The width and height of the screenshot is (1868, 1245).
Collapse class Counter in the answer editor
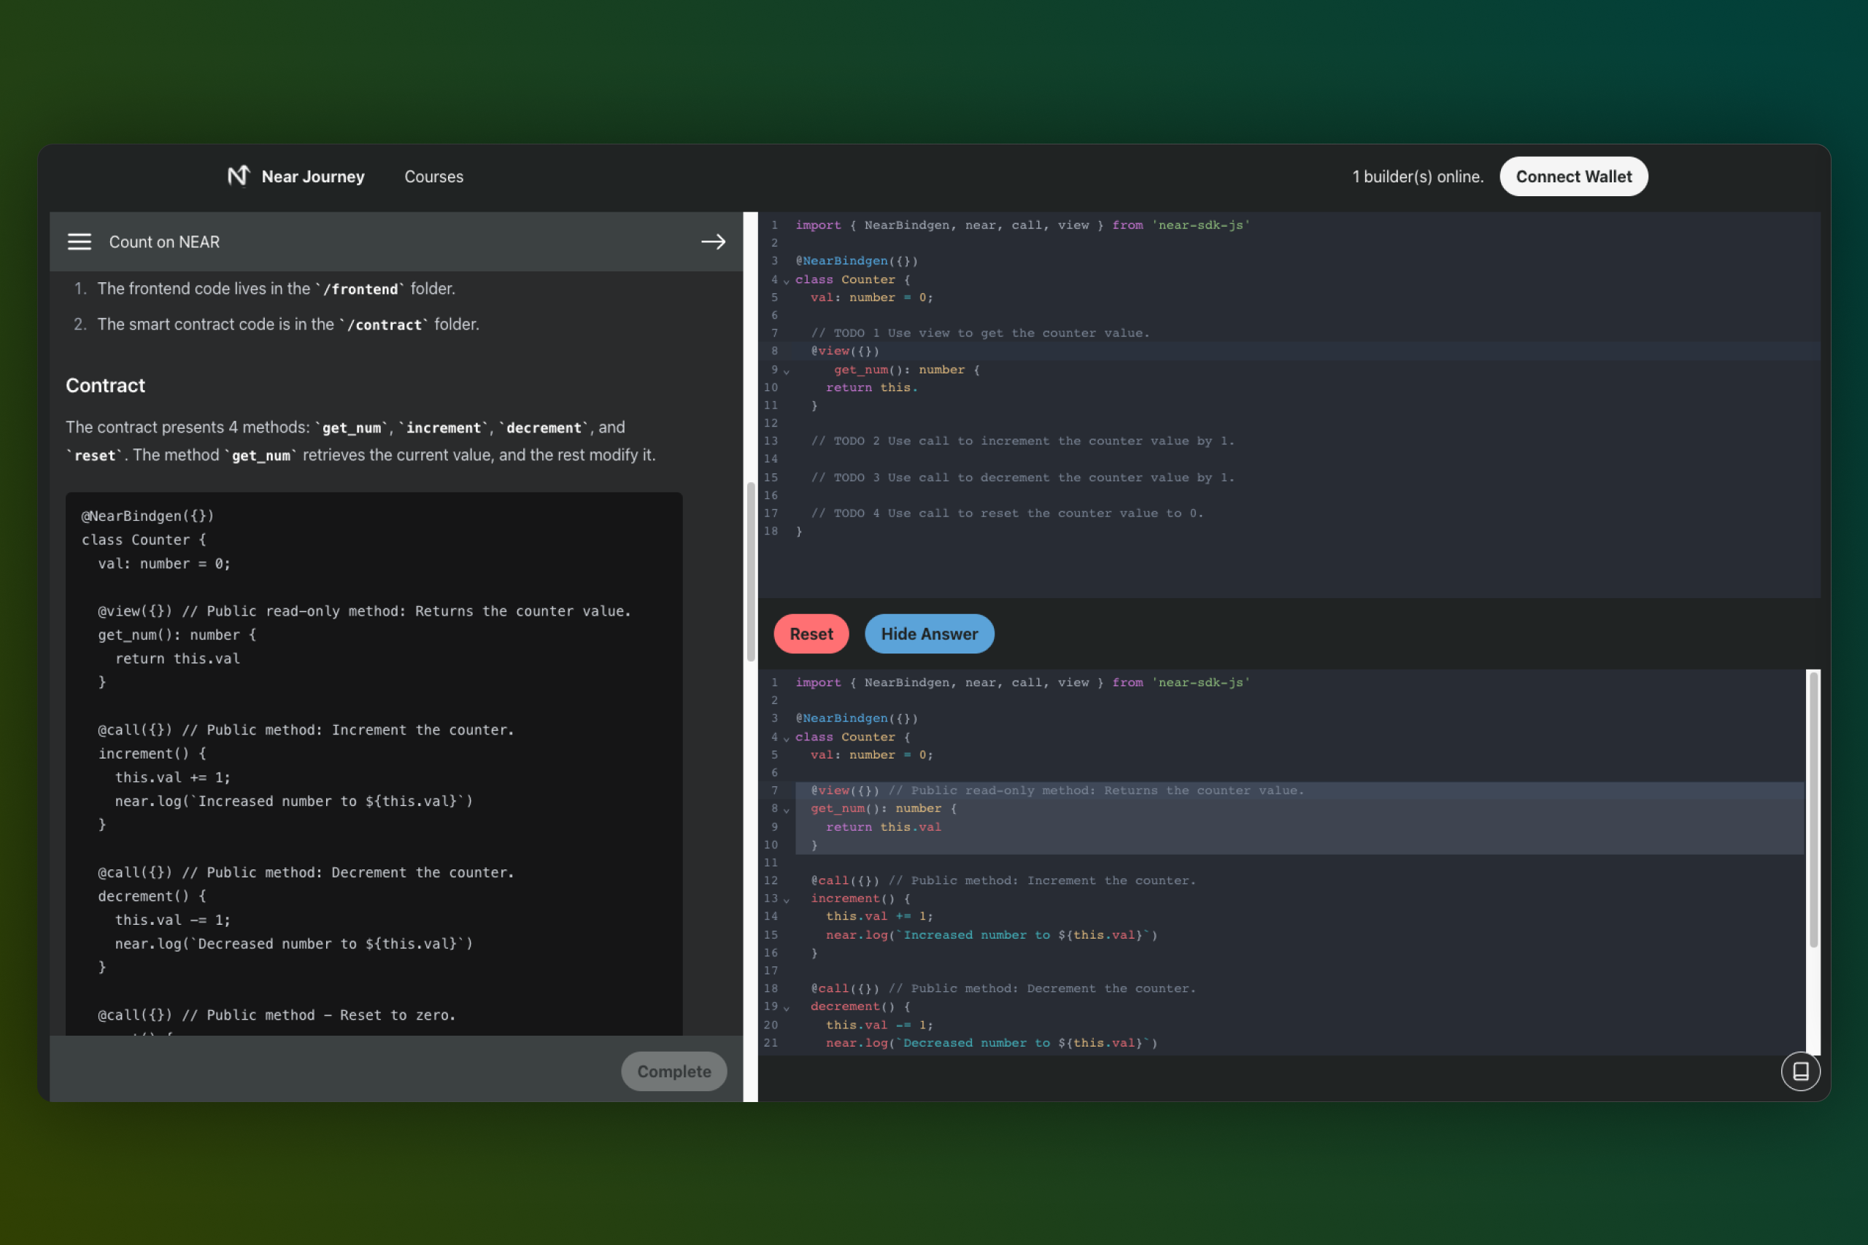tap(787, 738)
